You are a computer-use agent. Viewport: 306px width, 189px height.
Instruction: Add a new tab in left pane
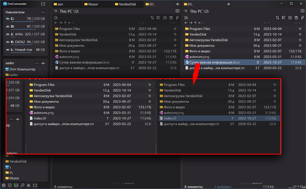click(x=177, y=4)
